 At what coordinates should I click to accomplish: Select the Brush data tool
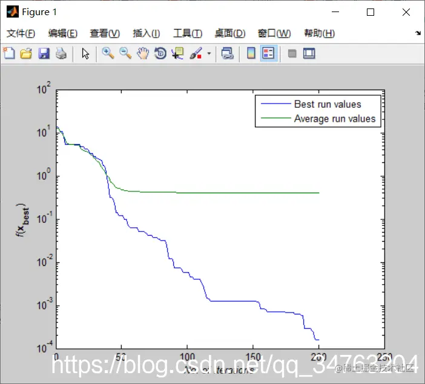(196, 53)
